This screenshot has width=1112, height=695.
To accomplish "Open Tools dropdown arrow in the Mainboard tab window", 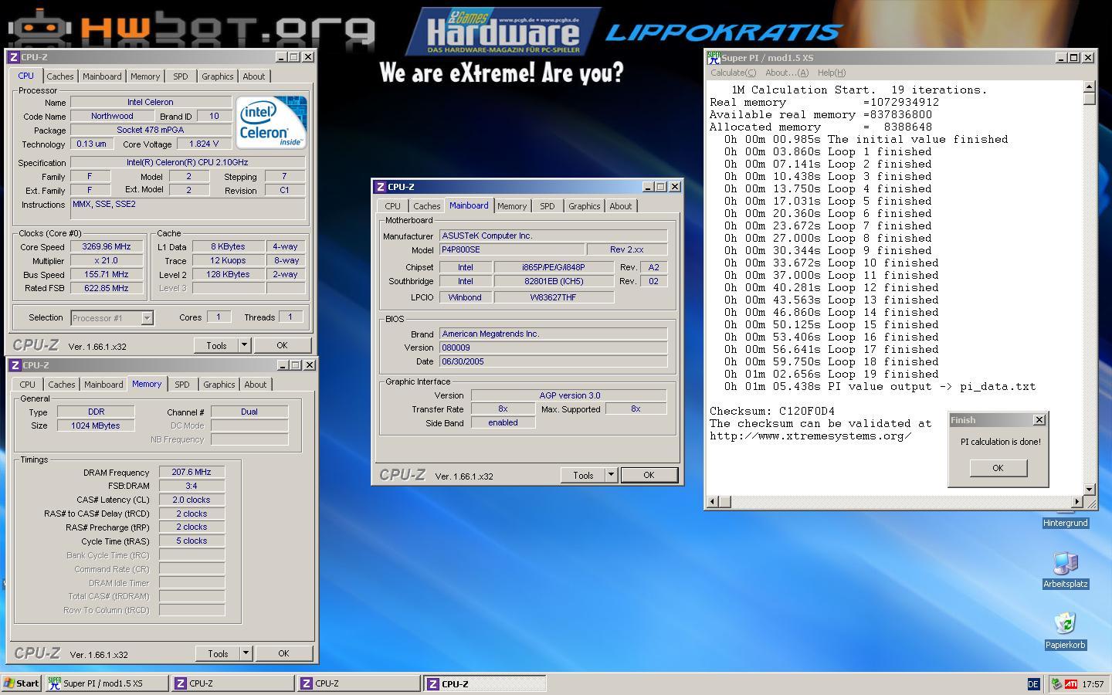I will point(611,475).
